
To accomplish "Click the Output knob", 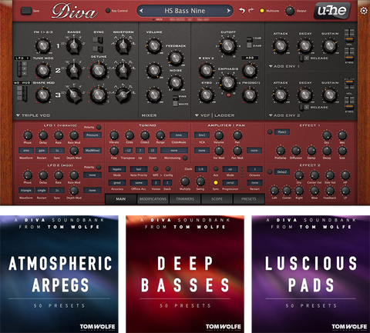I will 290,11.
